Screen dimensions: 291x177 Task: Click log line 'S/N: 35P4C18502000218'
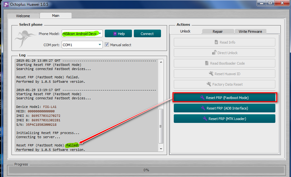tap(36, 124)
